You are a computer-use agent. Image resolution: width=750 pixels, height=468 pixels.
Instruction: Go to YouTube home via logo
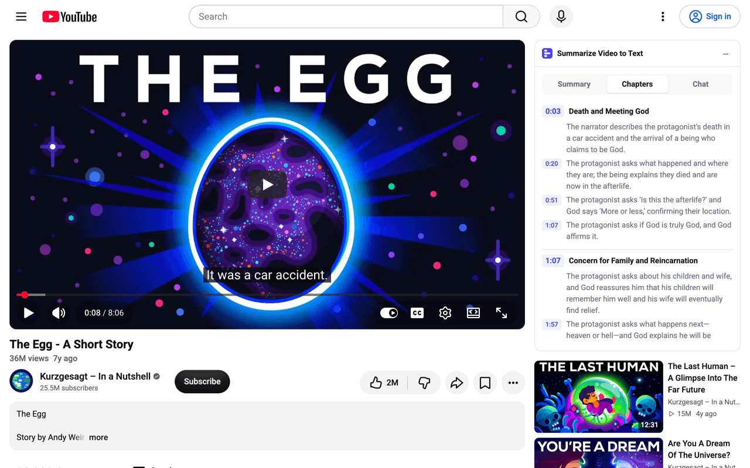[70, 17]
